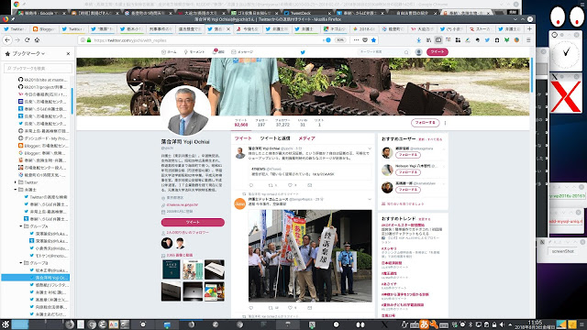This screenshot has height=330, width=587.
Task: Toggle the sidebar view icon
Action: coord(438,40)
